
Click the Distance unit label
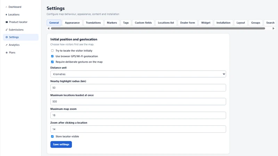[x=58, y=68]
